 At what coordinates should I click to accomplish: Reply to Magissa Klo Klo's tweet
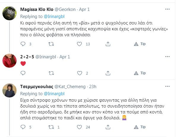[23, 44]
